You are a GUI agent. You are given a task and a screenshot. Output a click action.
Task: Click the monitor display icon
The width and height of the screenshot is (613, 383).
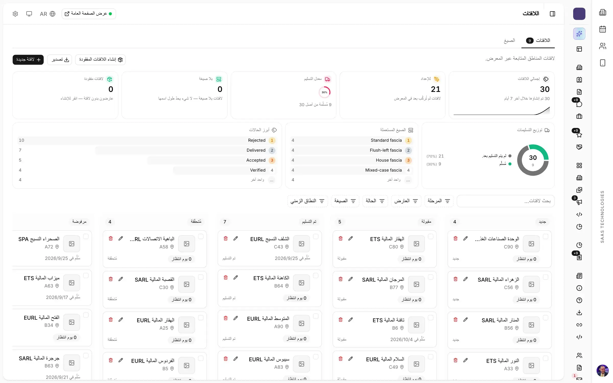[x=29, y=14]
